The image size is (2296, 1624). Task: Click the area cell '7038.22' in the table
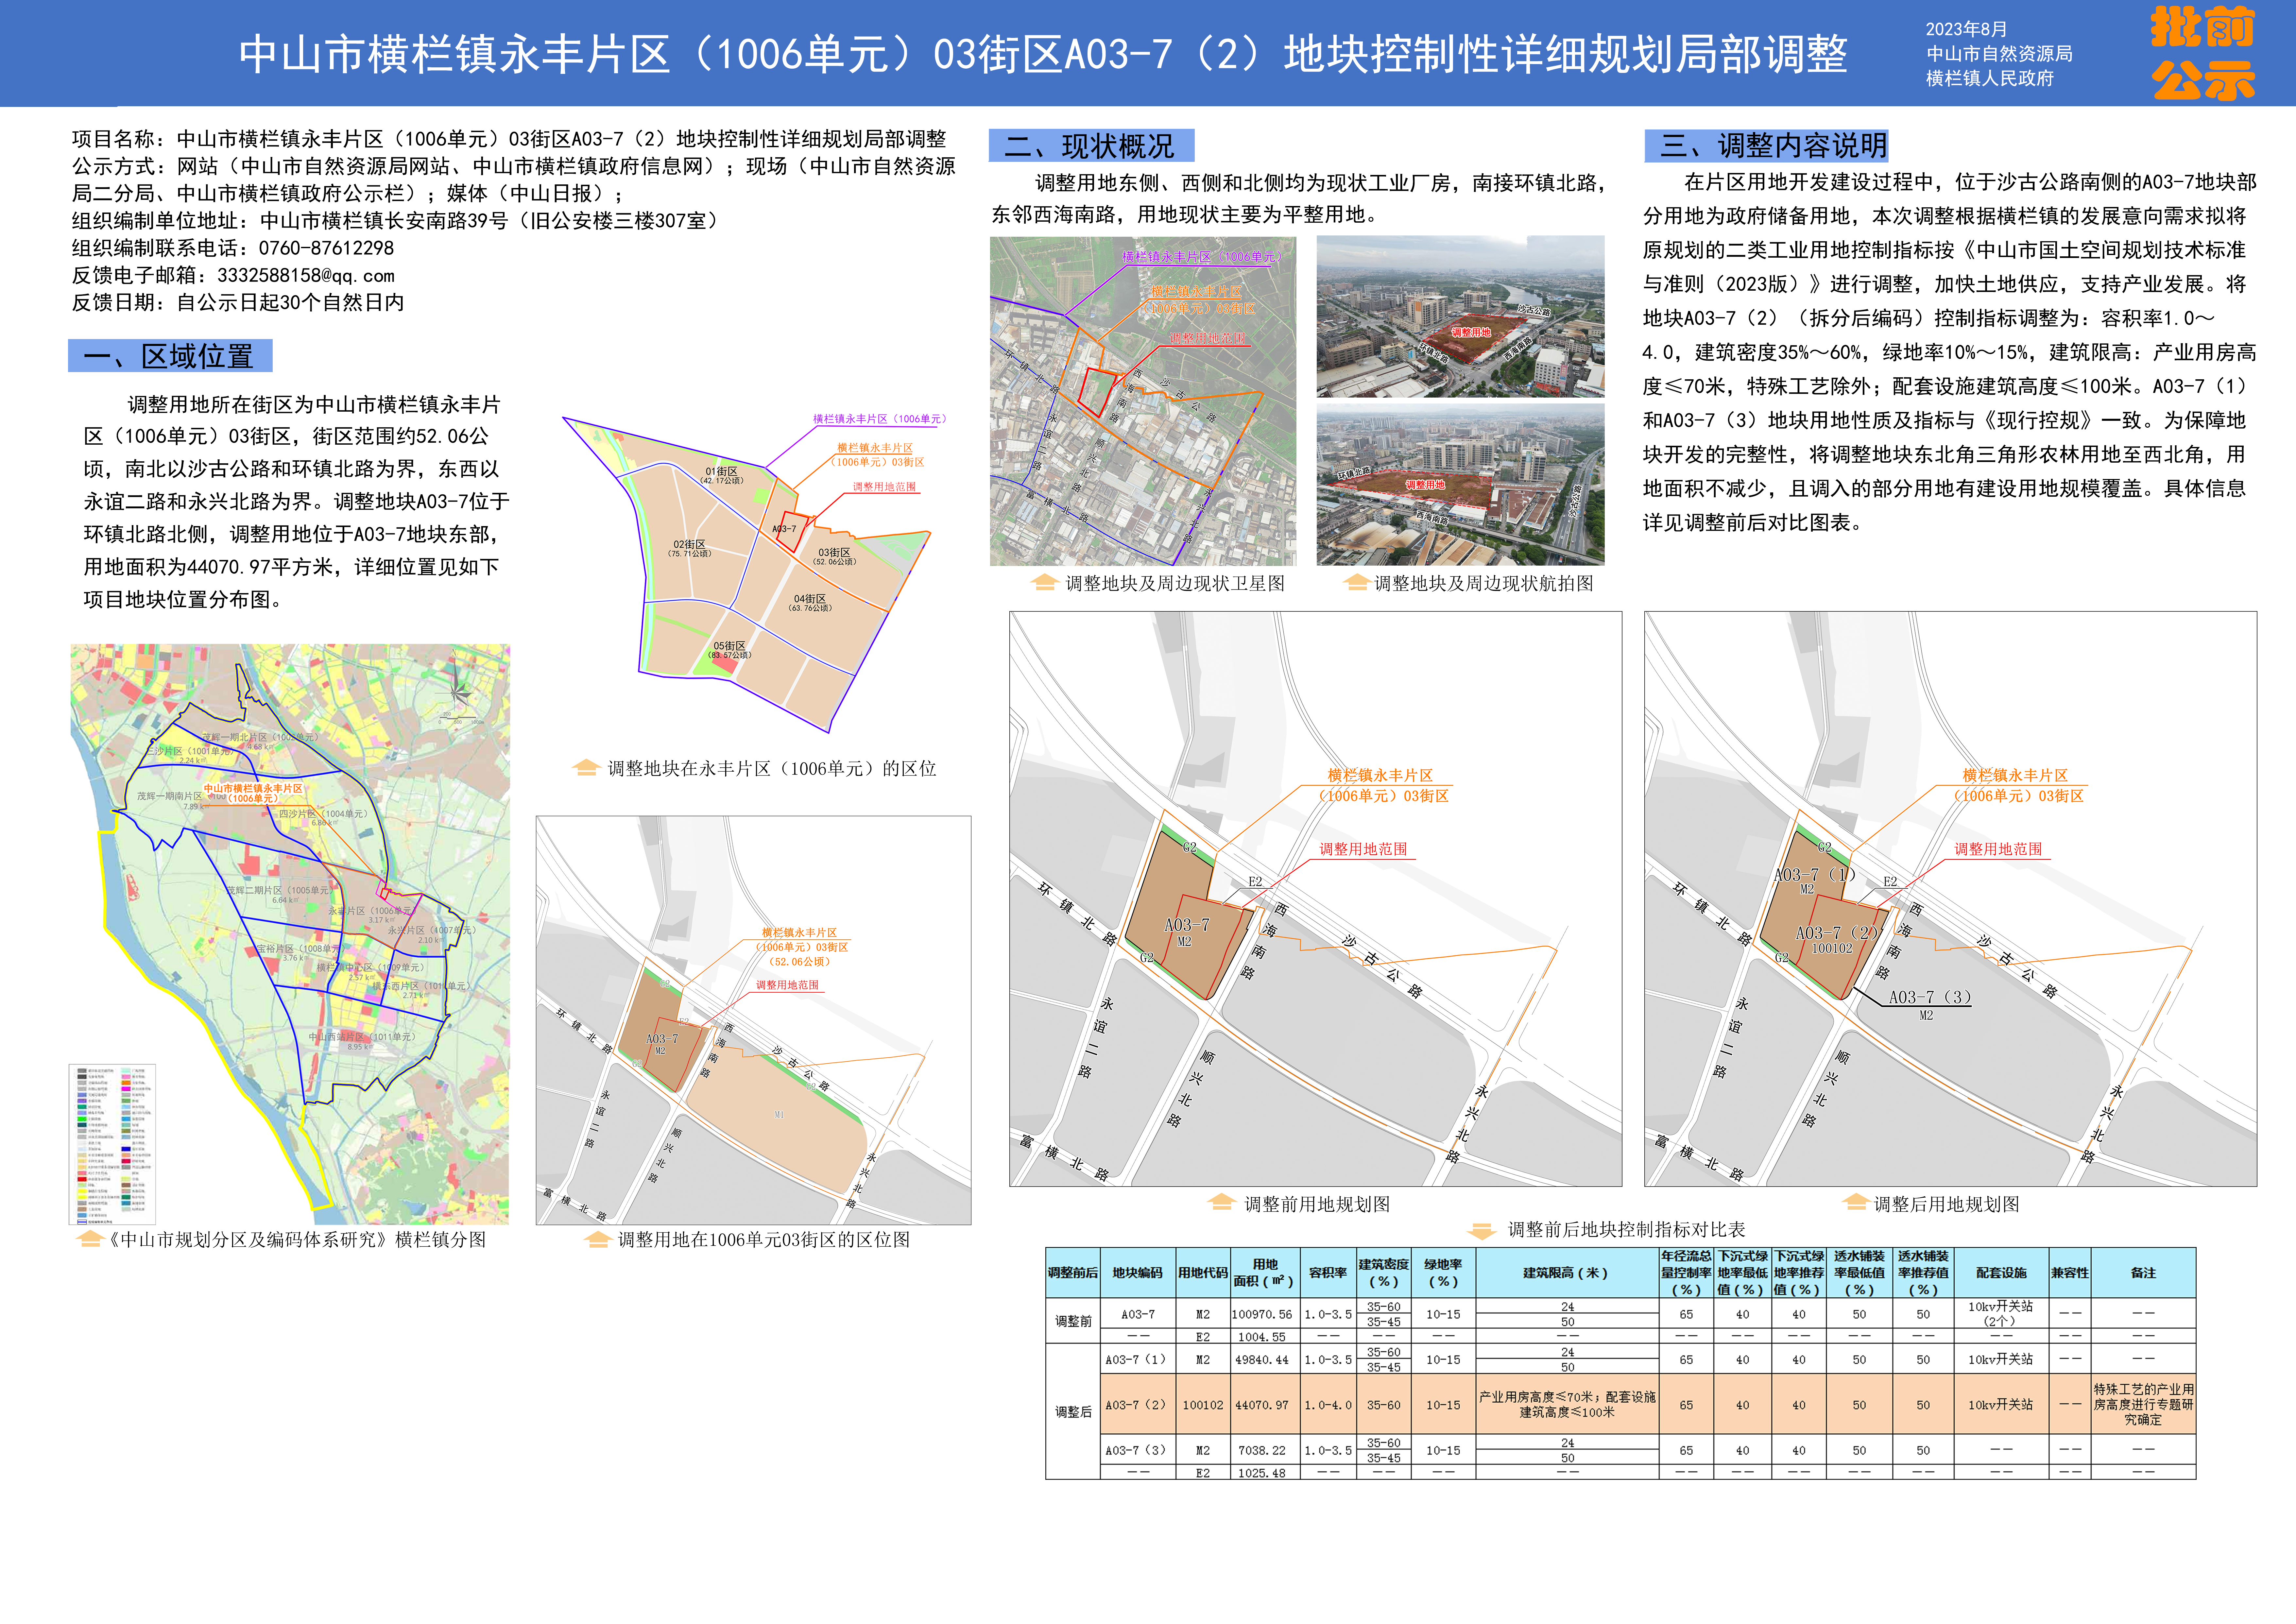pos(1265,1450)
